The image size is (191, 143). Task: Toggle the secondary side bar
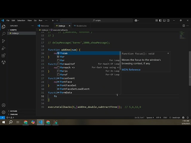coord(168,21)
